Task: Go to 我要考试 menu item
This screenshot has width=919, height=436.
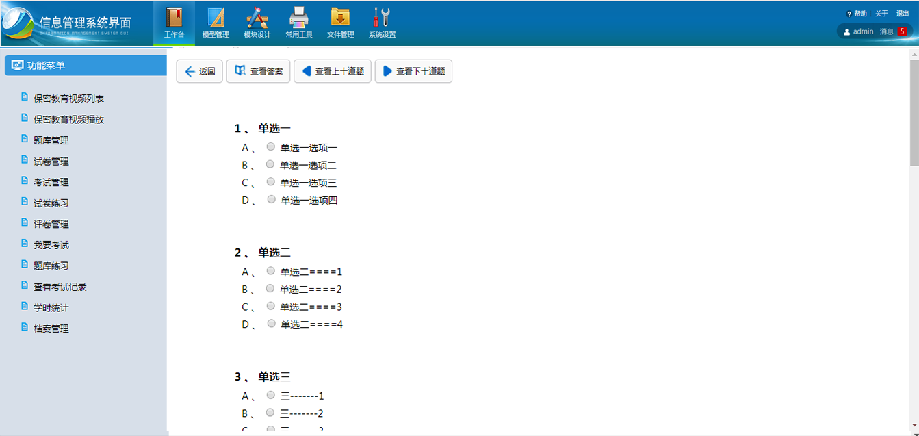Action: (51, 245)
